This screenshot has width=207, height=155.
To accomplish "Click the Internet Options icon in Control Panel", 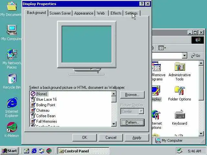I will point(156,115).
